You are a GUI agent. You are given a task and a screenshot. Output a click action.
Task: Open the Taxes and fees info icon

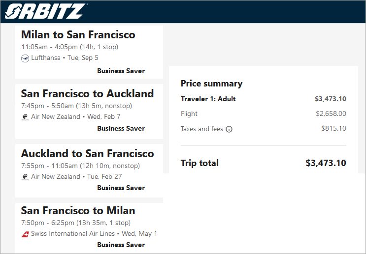tap(229, 129)
